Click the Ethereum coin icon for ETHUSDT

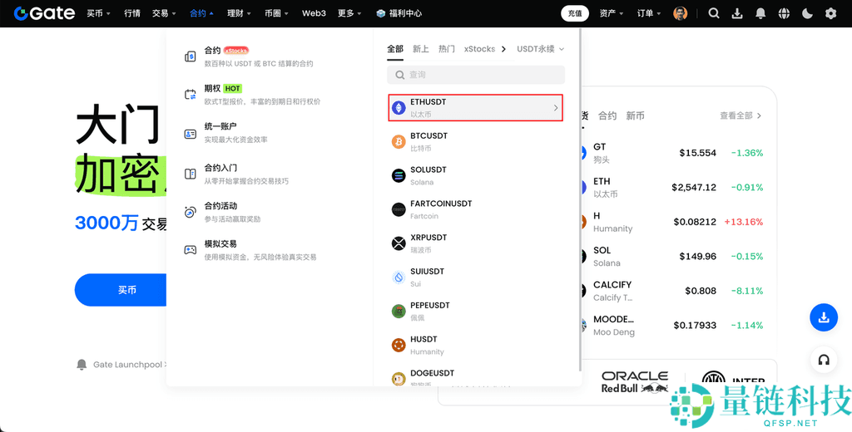point(399,108)
